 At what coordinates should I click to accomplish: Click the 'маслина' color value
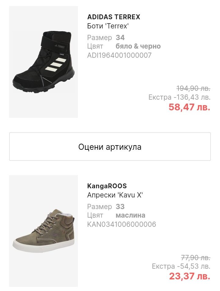130,215
